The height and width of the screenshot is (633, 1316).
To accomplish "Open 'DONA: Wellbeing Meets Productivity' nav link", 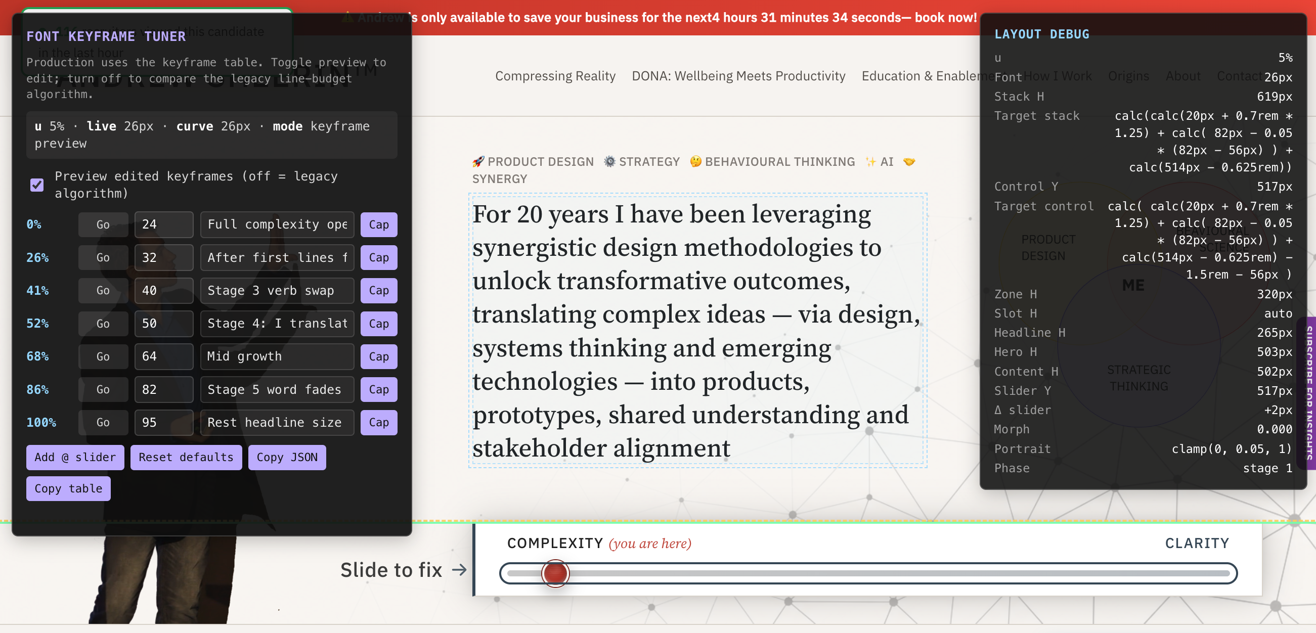I will 738,76.
